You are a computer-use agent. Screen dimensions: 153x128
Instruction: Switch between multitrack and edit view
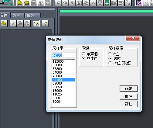coord(7,3)
